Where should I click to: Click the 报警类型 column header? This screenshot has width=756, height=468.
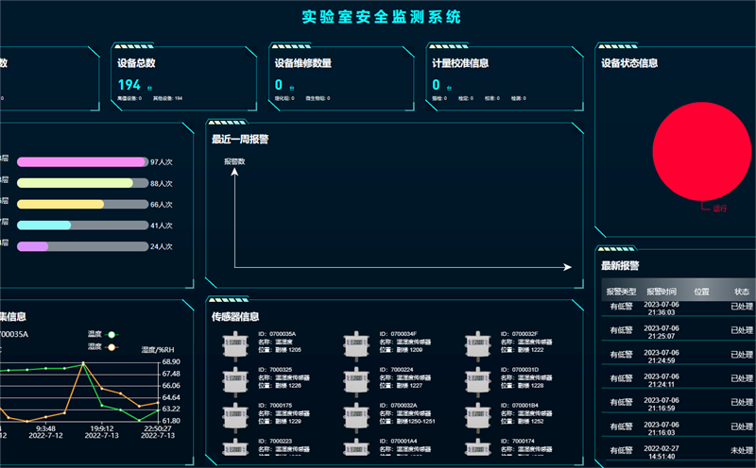click(x=621, y=292)
